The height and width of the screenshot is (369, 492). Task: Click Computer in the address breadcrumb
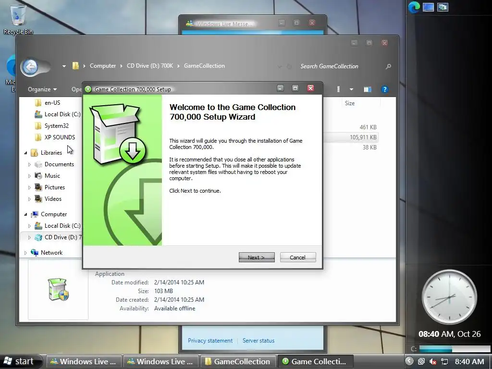pyautogui.click(x=103, y=66)
